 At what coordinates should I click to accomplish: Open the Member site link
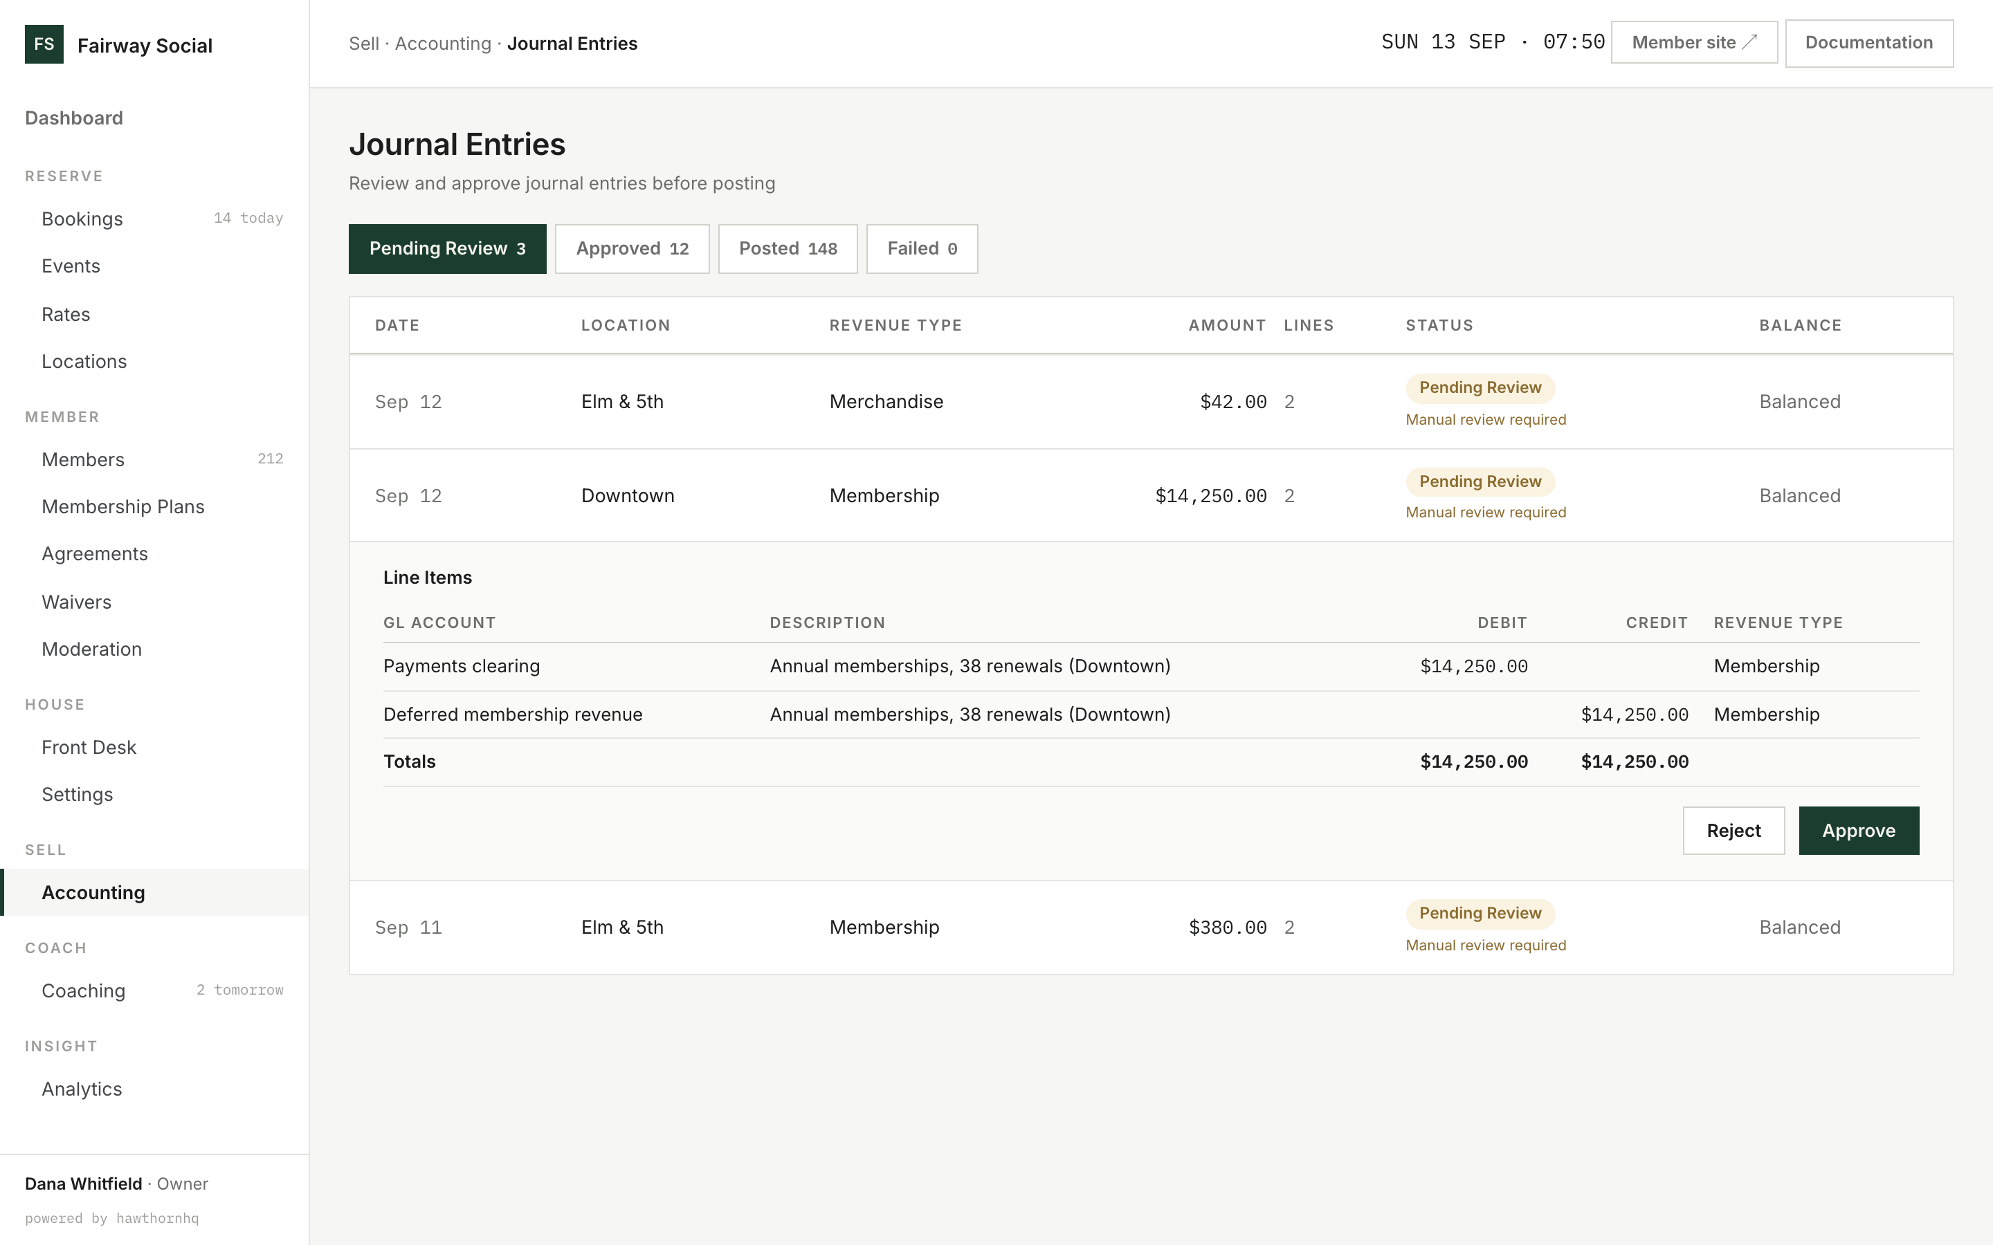coord(1694,43)
